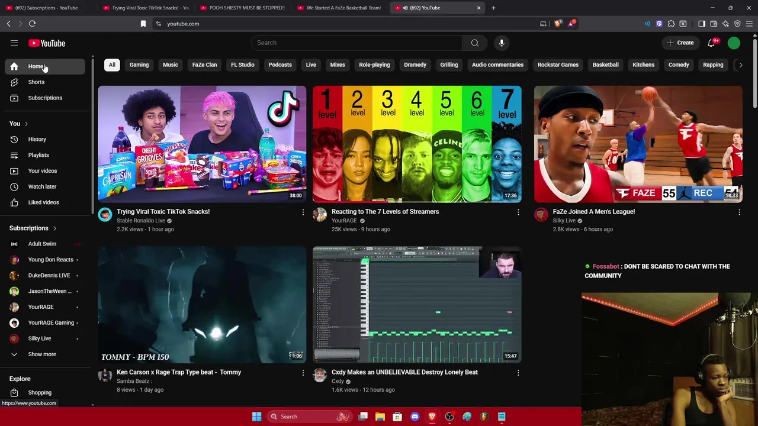
Task: Open a new browser tab with plus
Action: pyautogui.click(x=493, y=8)
